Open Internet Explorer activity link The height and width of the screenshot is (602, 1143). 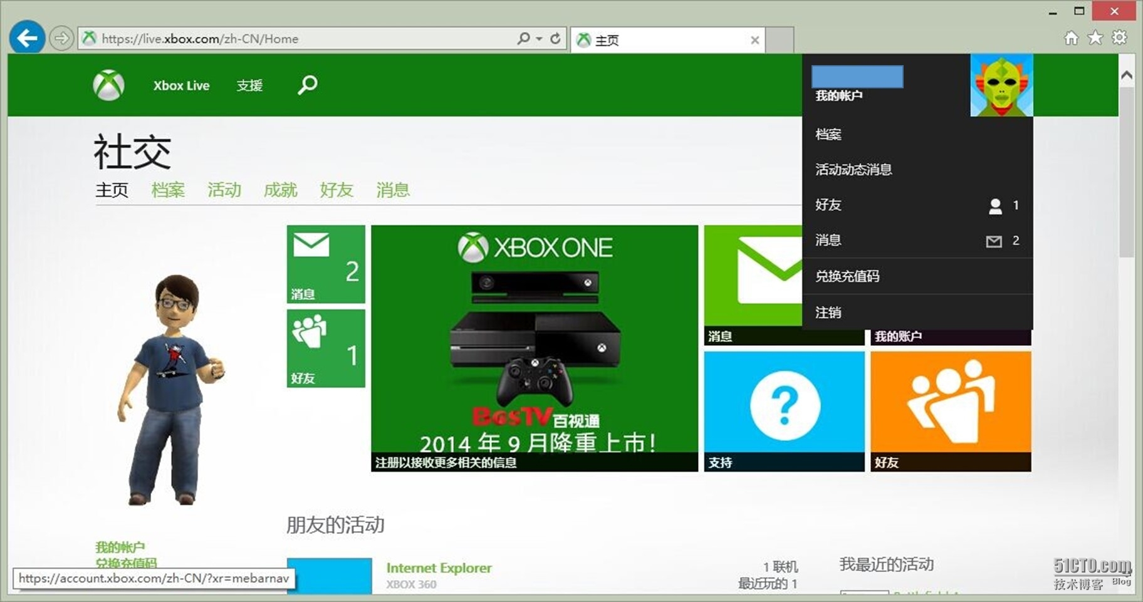tap(439, 568)
